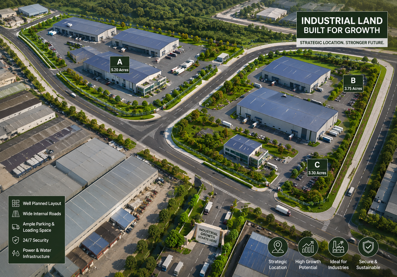This screenshot has width=397, height=277.
Task: Click the Wide Internal Roads text
Action: [x=42, y=214]
